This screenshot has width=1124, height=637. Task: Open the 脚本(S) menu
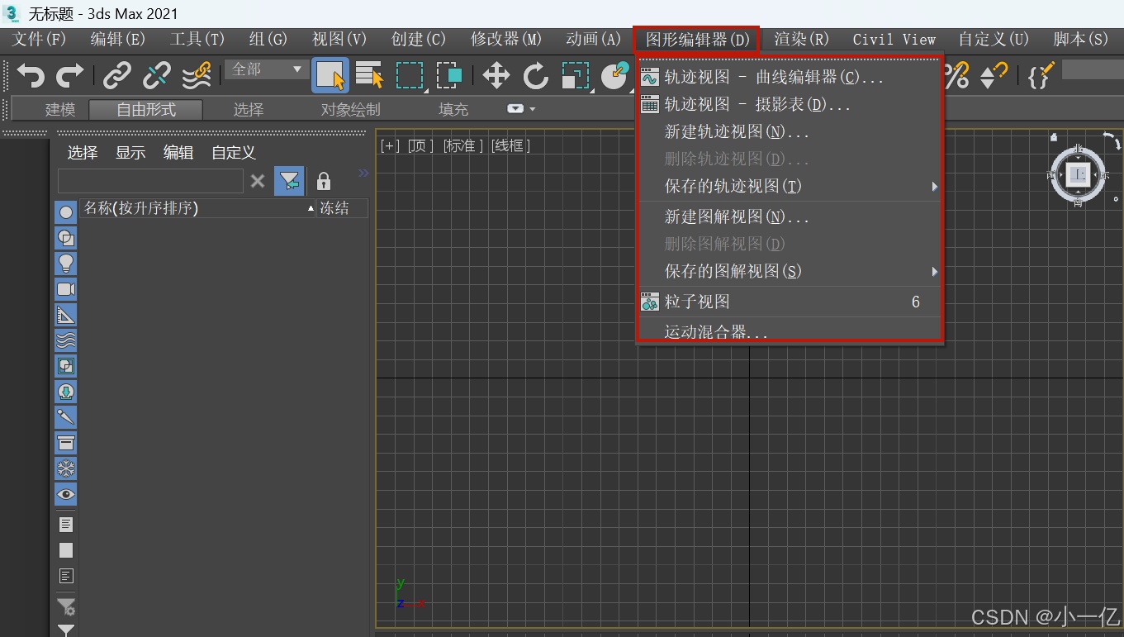point(1081,39)
